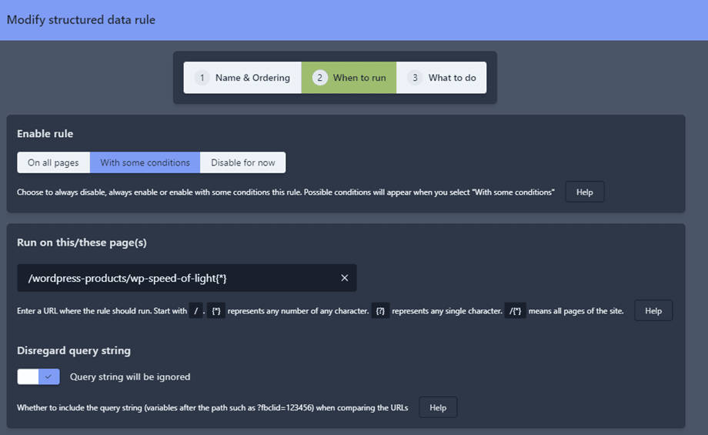Open Help for the query string setting
The height and width of the screenshot is (435, 708).
pos(437,407)
